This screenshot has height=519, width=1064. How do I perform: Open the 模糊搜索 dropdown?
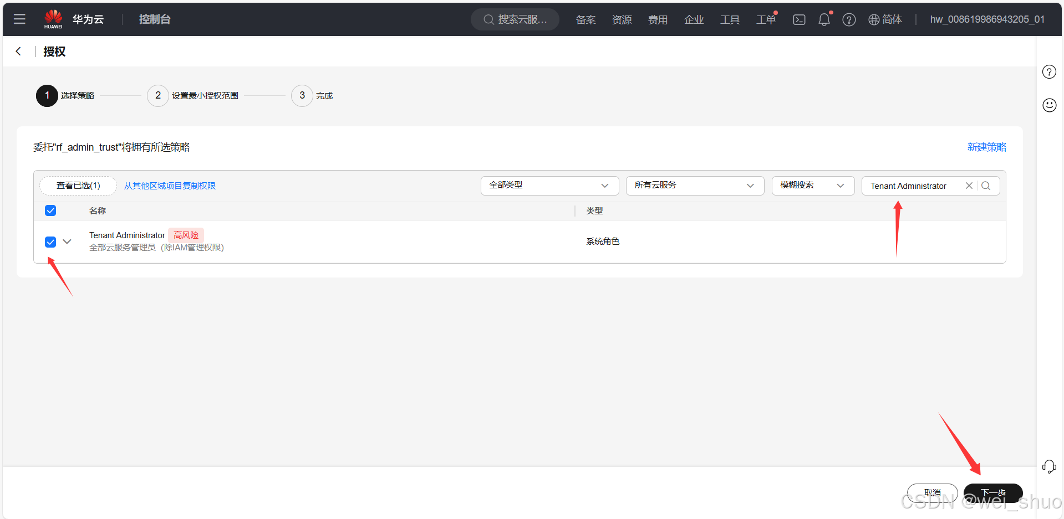tap(813, 186)
